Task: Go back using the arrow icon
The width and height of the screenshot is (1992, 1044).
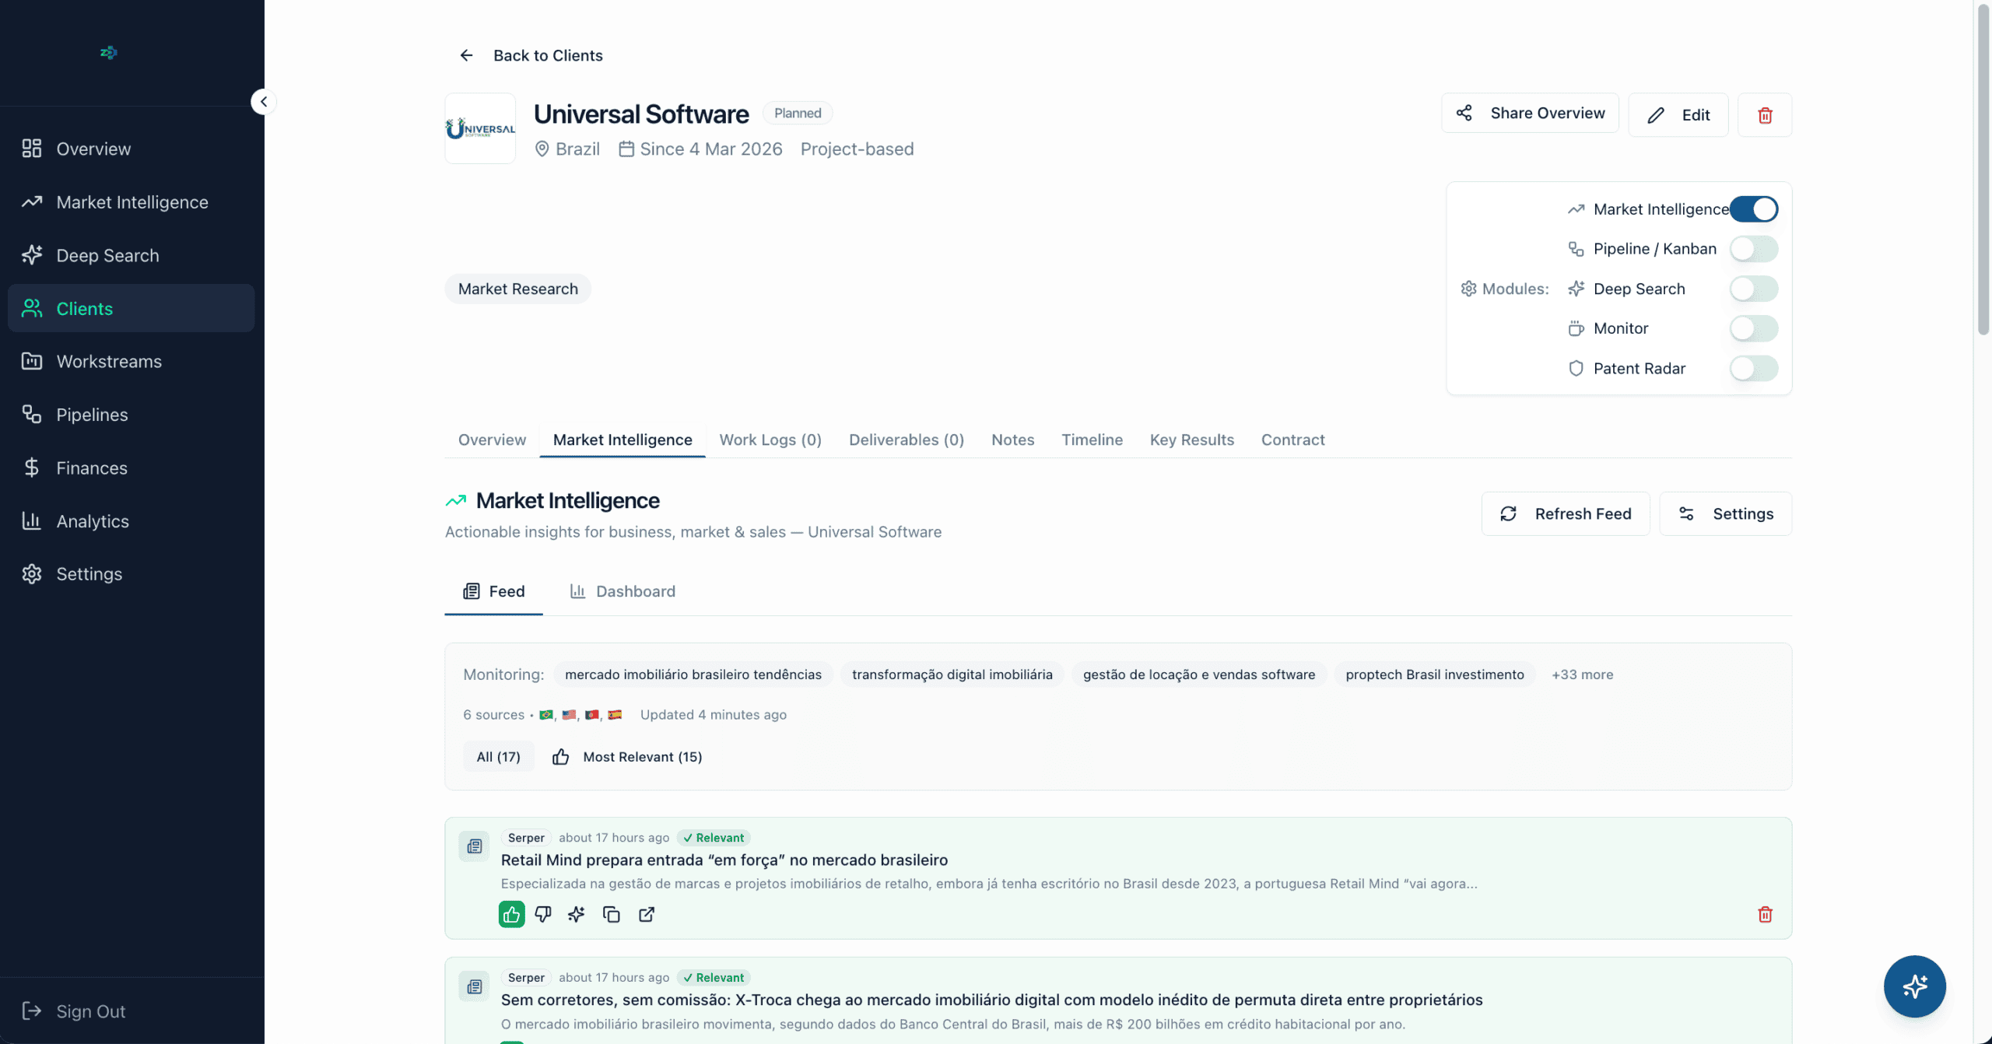Action: point(466,55)
